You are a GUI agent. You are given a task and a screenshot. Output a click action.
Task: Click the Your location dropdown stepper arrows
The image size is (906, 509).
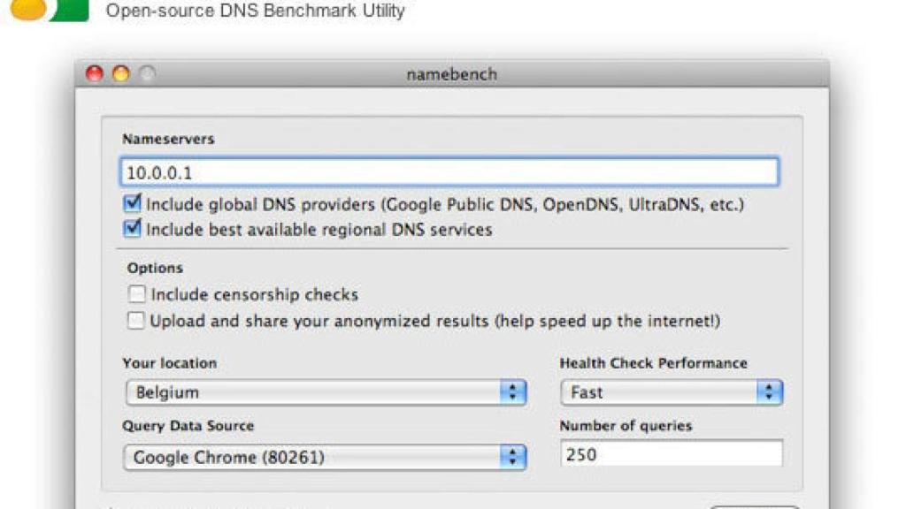[514, 391]
